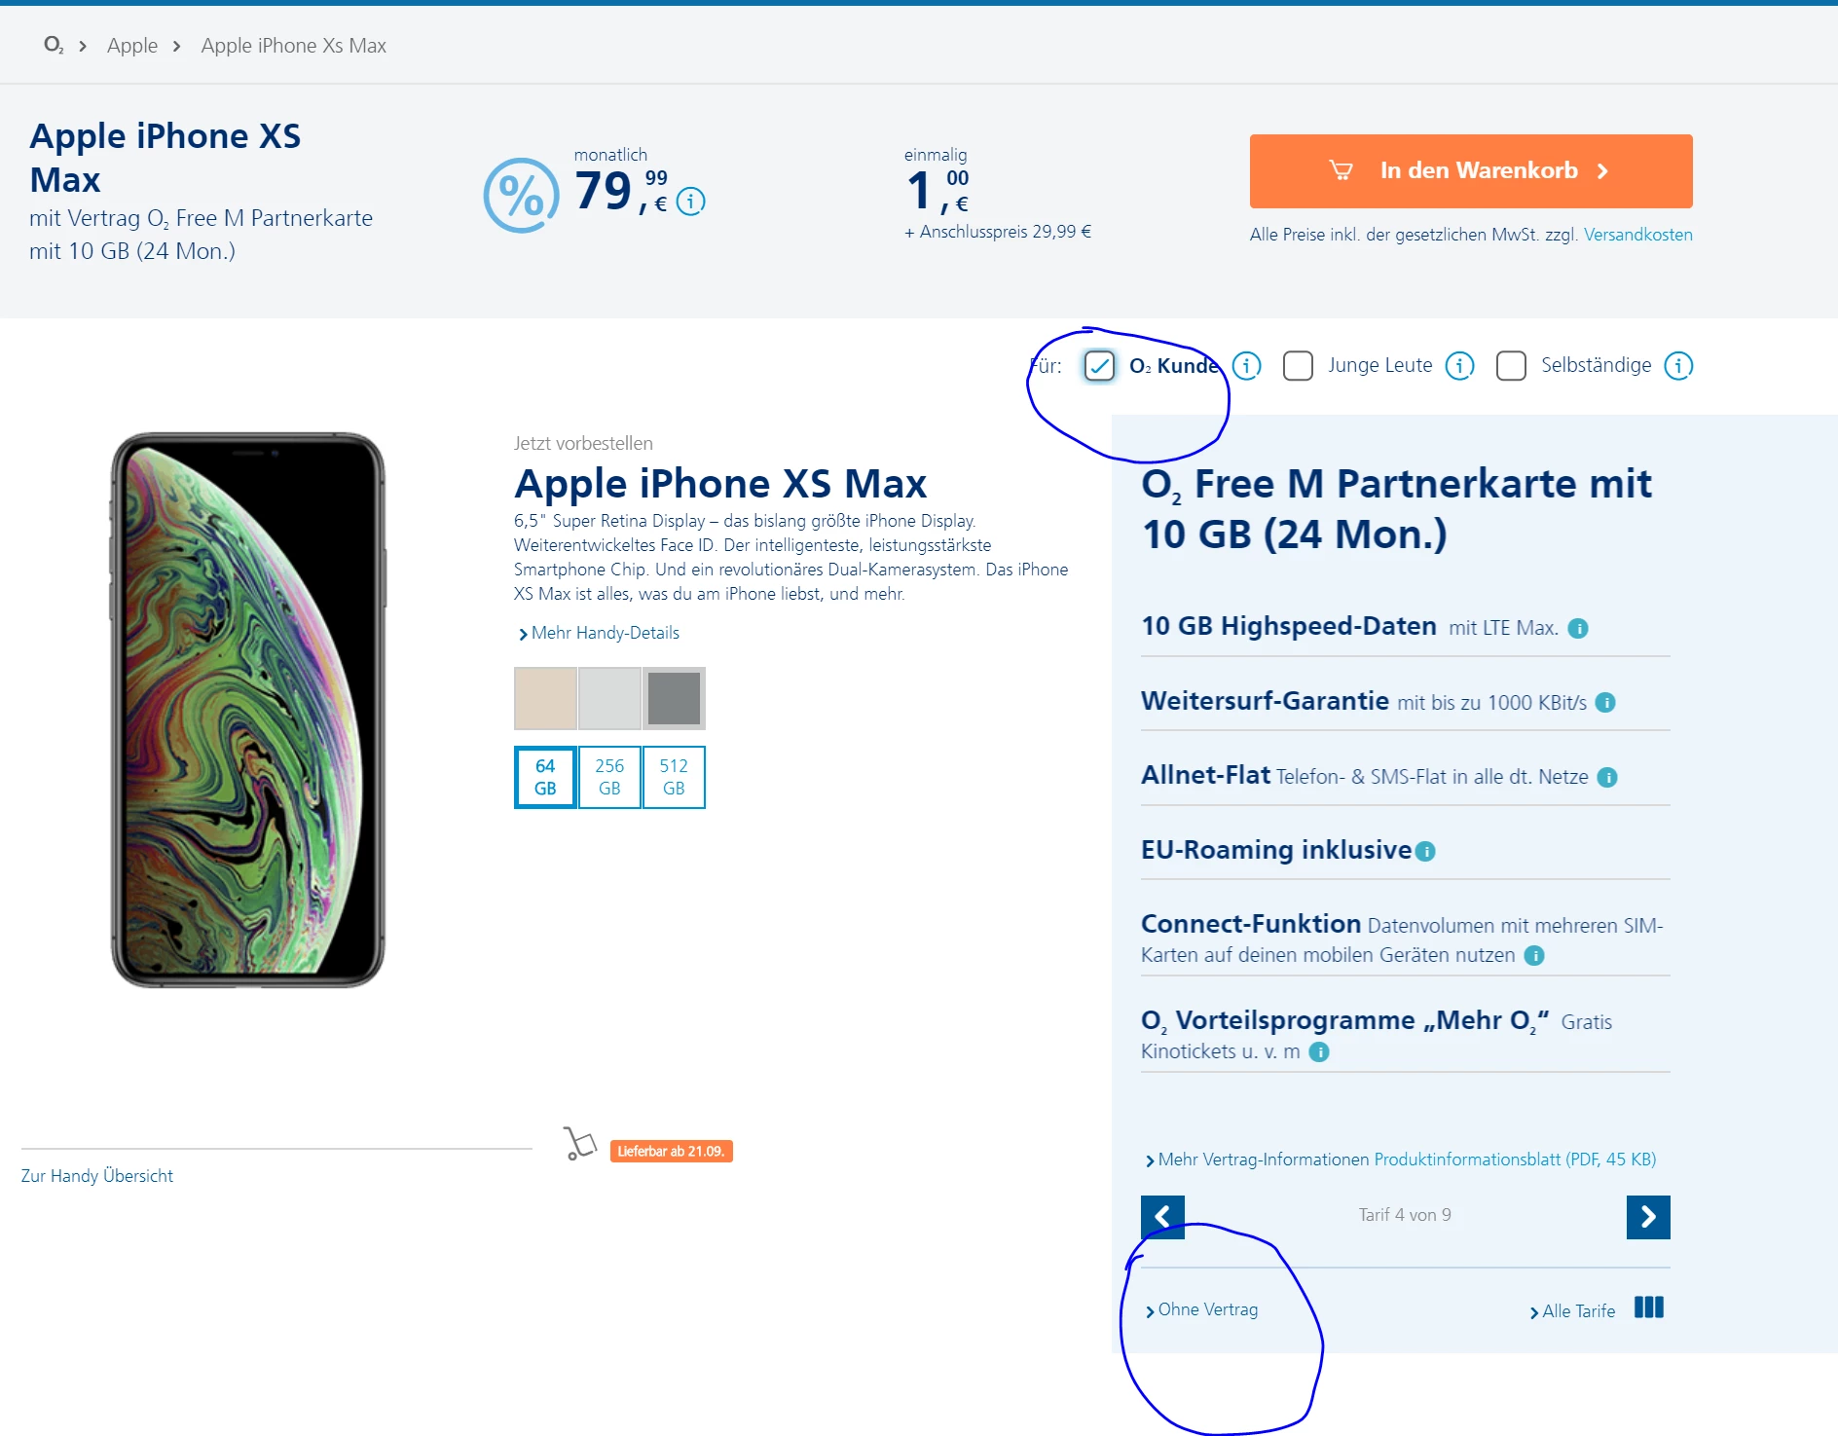Add phone with In den Warenkorb button
1838x1436 pixels.
click(1471, 171)
